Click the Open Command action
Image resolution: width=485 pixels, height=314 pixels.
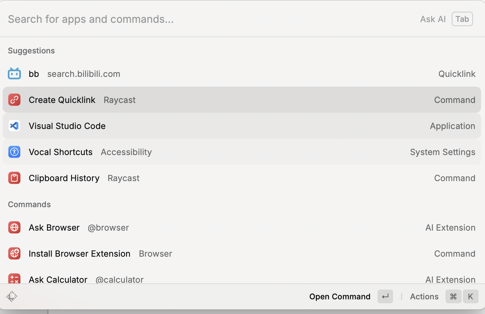(x=340, y=296)
